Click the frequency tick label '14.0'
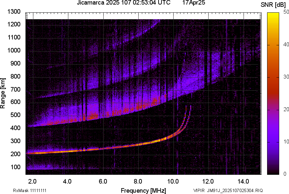Image resolution: width=289 pixels, height=194 pixels. pos(243,182)
